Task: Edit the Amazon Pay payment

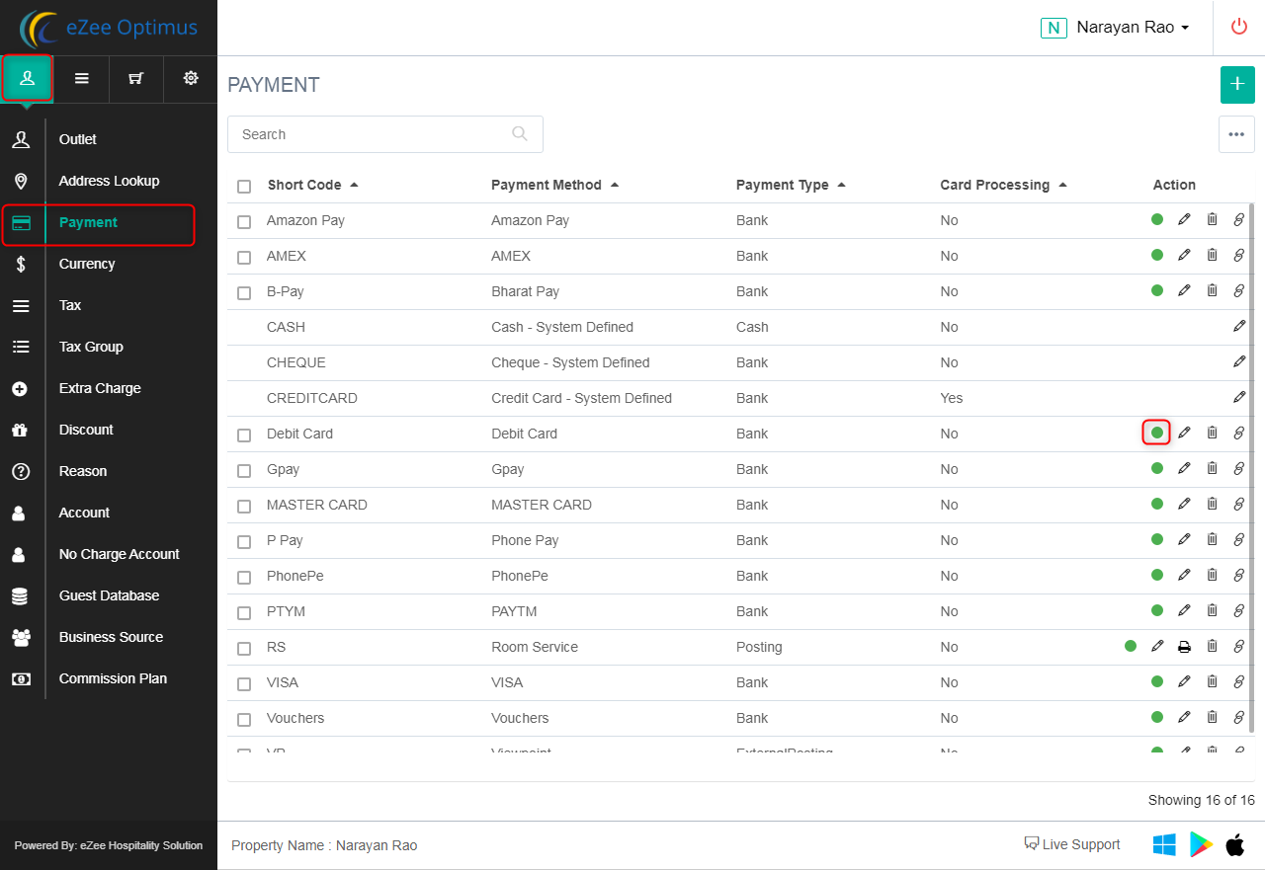Action: [1184, 220]
